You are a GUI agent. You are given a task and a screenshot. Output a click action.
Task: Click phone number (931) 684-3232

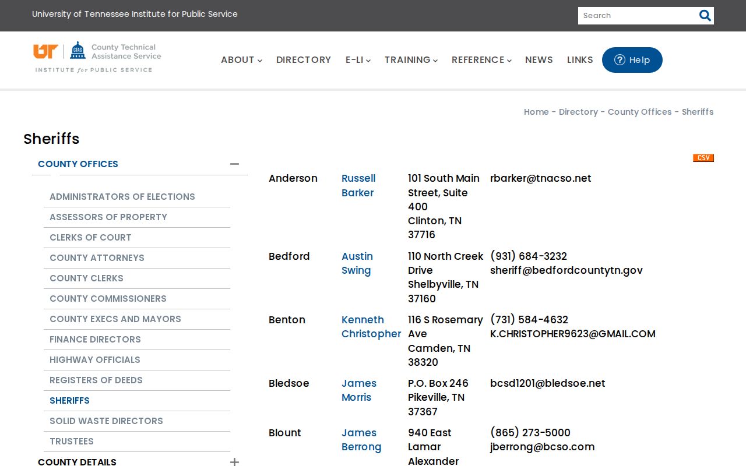coord(529,256)
